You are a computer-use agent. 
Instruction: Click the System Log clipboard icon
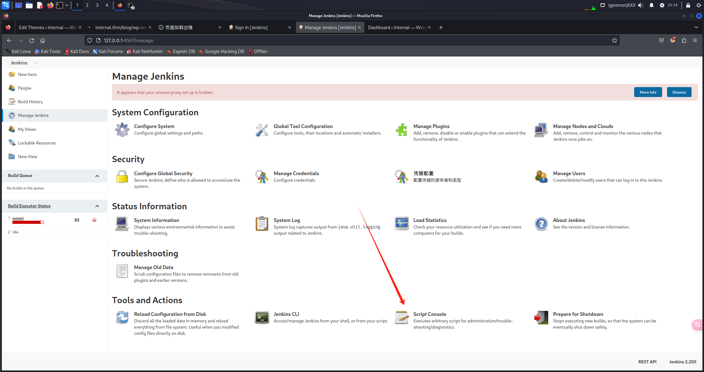(262, 224)
